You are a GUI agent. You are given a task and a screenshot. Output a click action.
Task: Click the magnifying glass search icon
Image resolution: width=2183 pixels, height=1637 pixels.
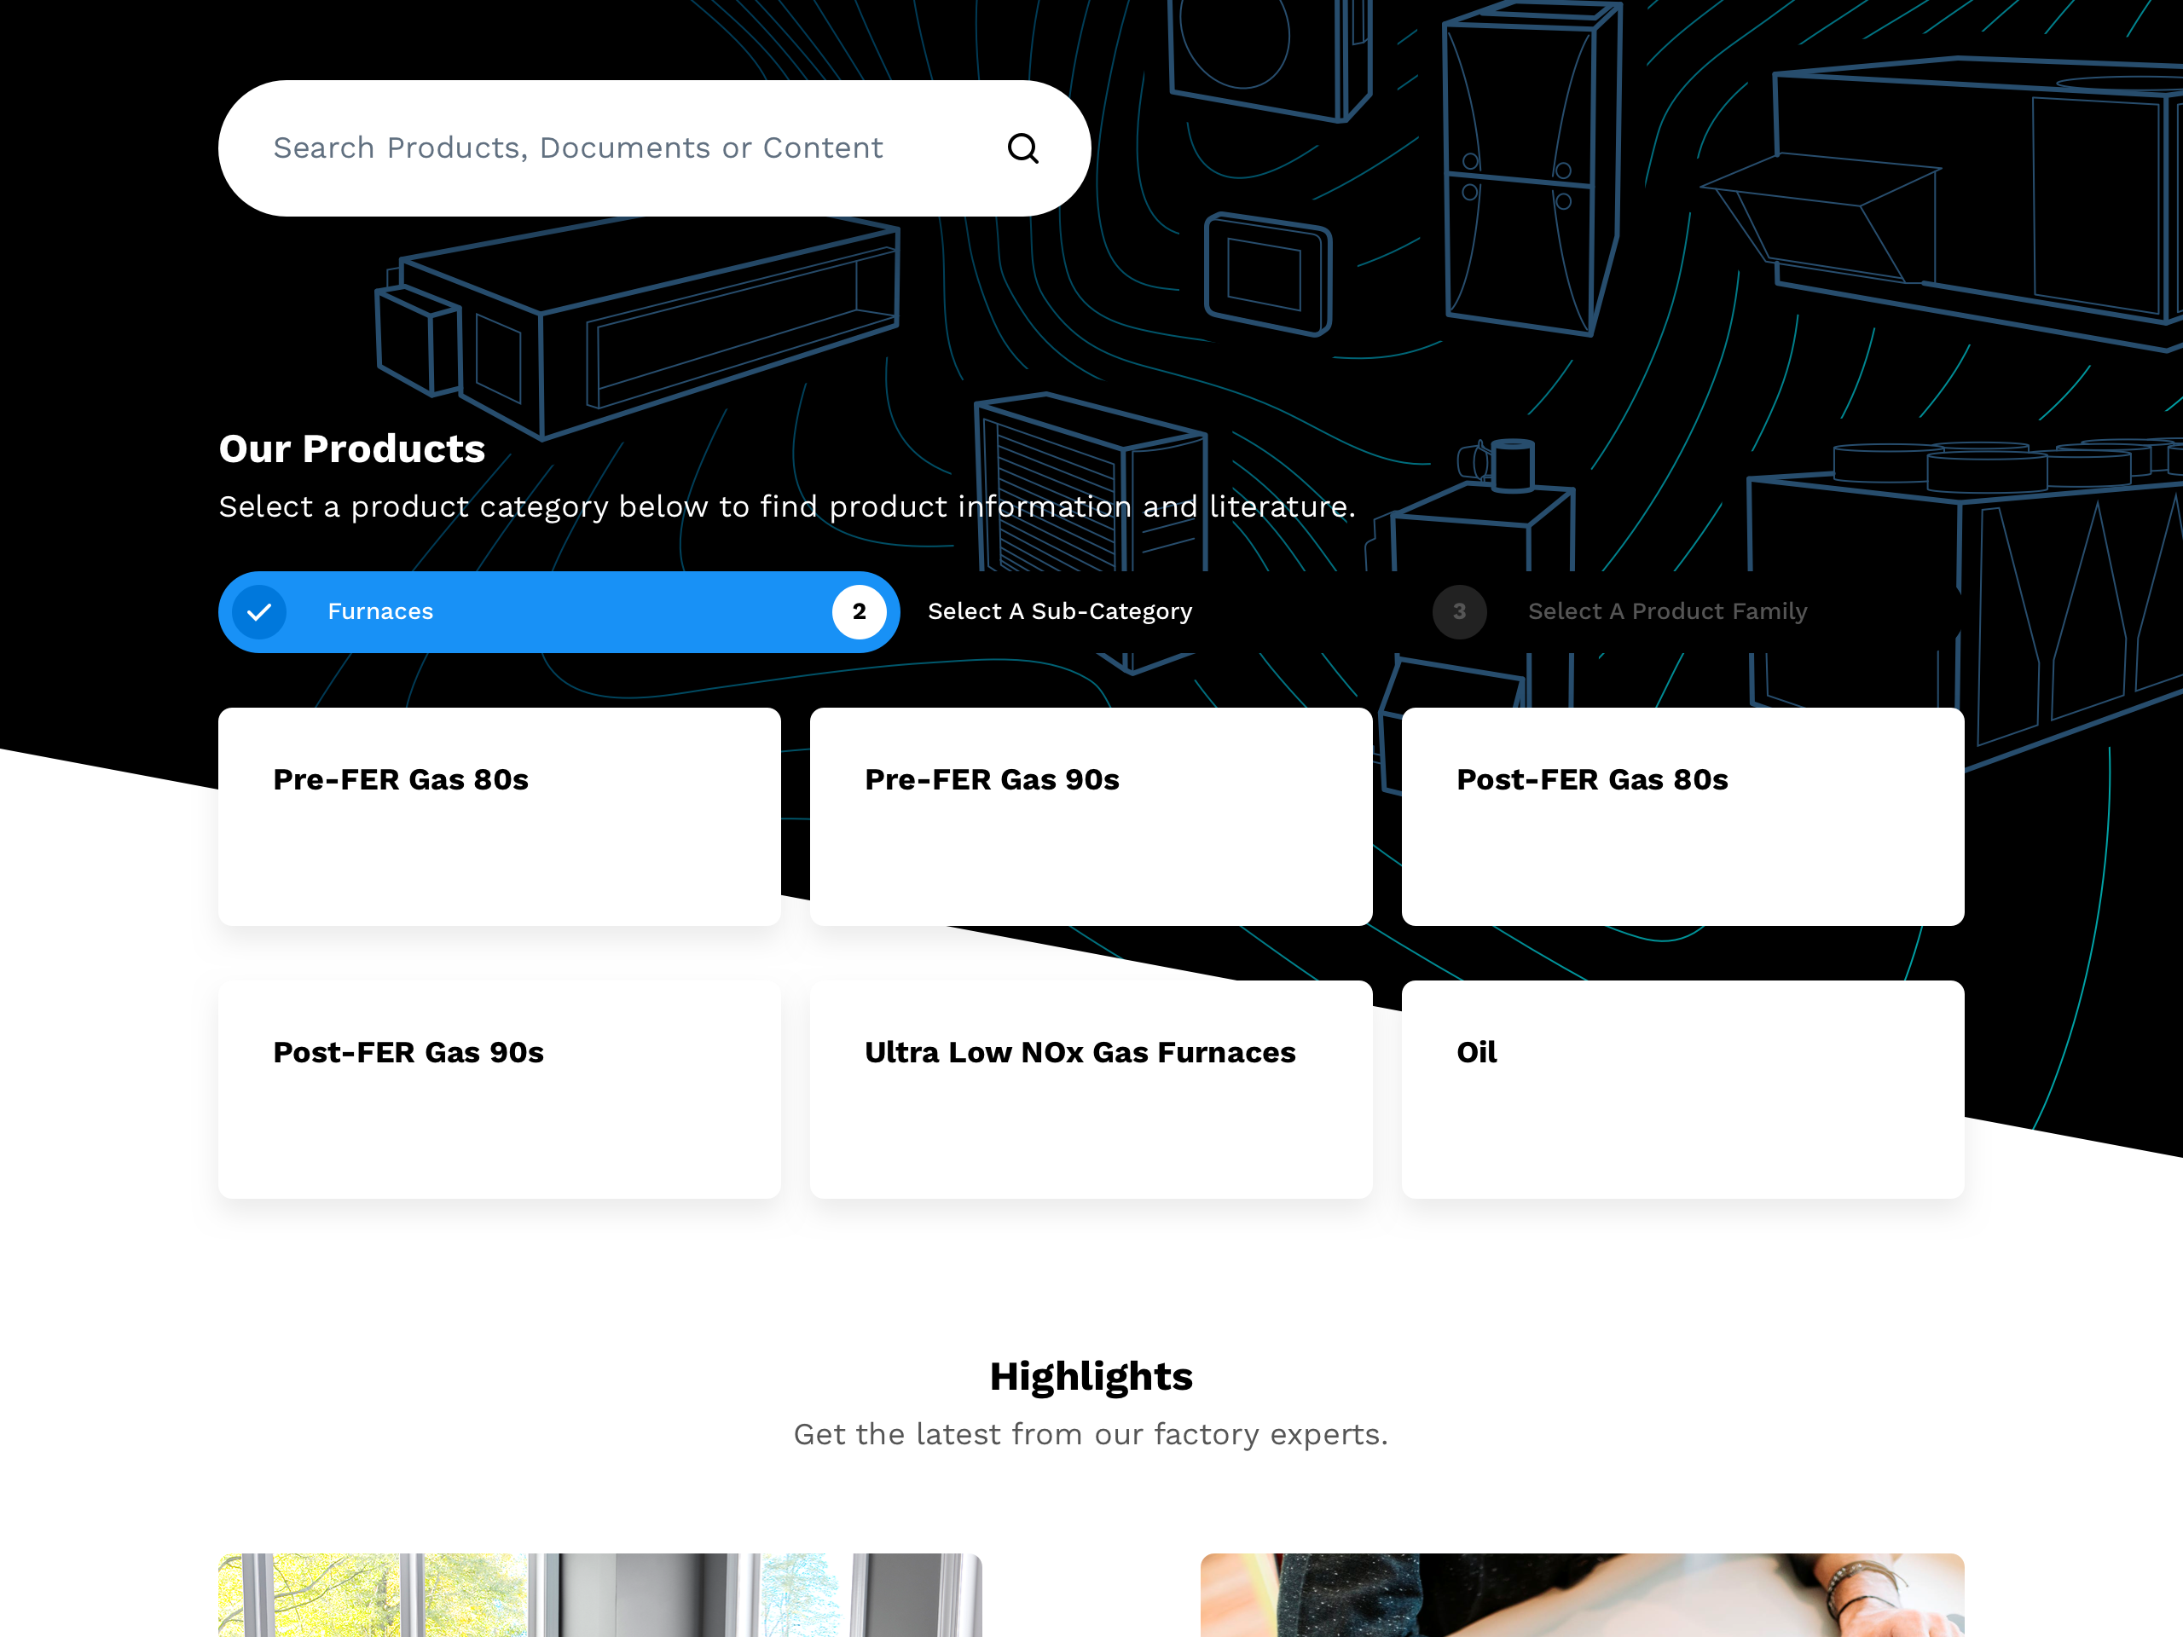(x=1022, y=148)
